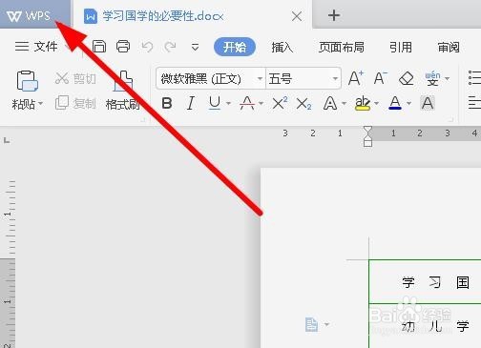Click the paragraph layout icon beside the table
The height and width of the screenshot is (348, 481).
pos(311,324)
